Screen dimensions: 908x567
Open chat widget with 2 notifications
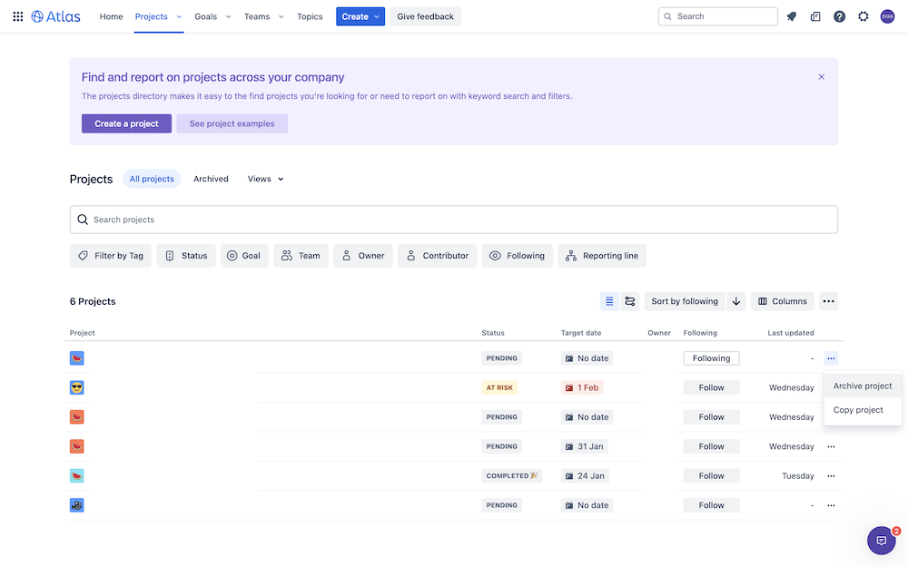(882, 541)
